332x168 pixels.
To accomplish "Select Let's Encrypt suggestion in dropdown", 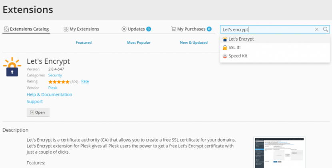I will pos(275,39).
